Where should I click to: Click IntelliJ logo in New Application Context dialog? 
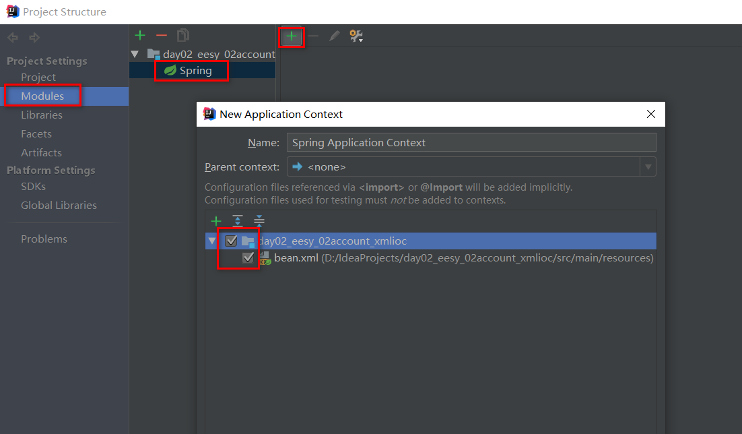(209, 114)
